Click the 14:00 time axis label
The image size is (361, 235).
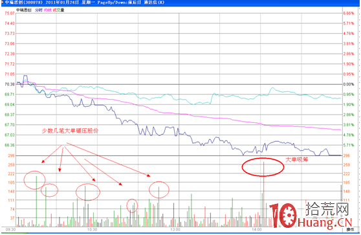(x=257, y=229)
